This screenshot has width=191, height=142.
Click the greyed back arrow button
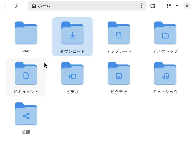click(x=5, y=6)
